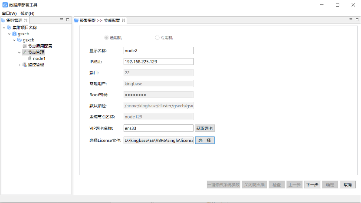Click the 选择 license file button
361x203 pixels.
[x=205, y=141]
